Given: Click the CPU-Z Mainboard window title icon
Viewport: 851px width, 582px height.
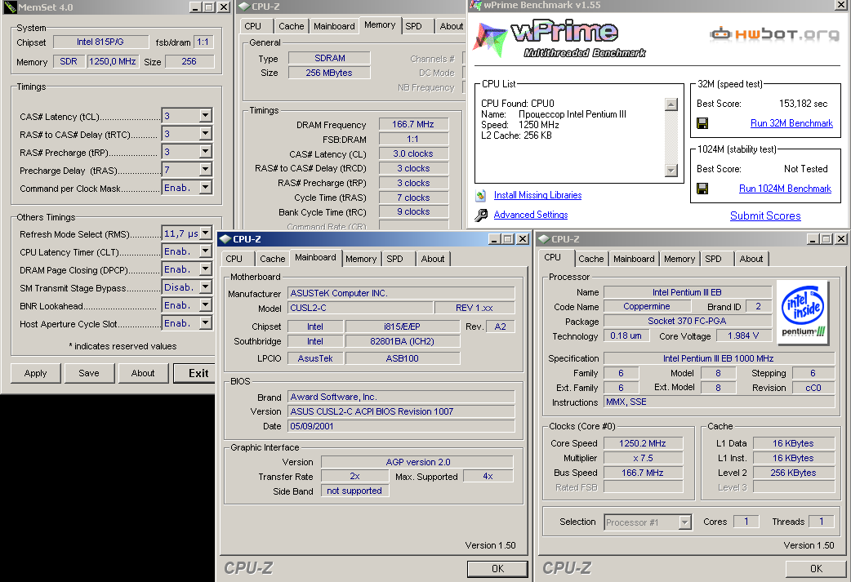Looking at the screenshot, I should (225, 239).
